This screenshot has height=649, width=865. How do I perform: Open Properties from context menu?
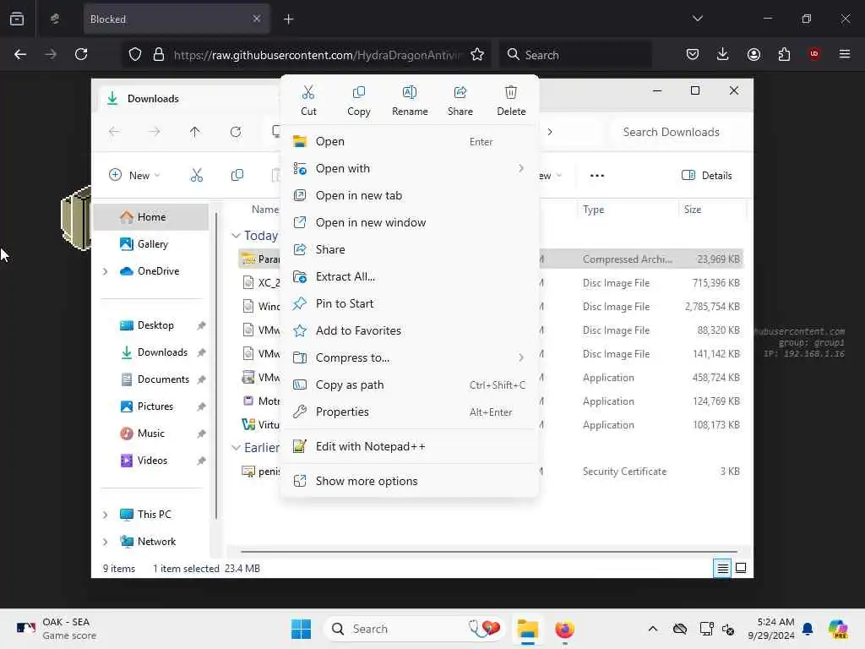click(x=410, y=412)
